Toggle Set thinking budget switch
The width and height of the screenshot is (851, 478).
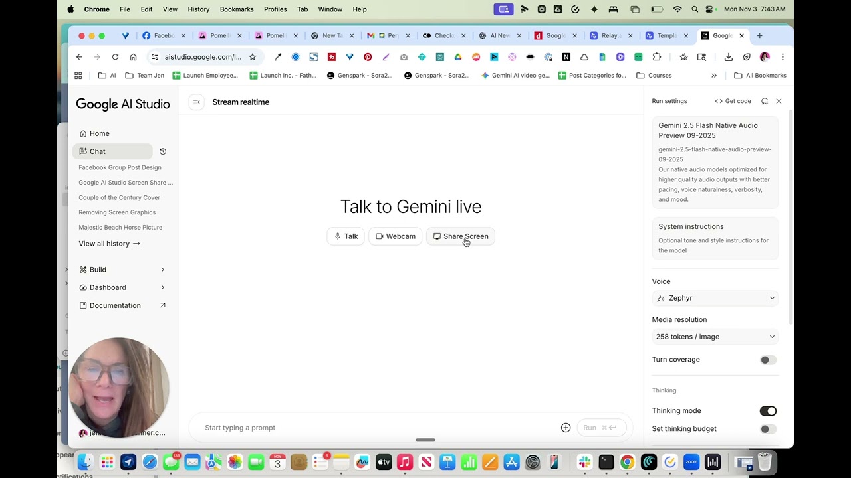pyautogui.click(x=768, y=429)
